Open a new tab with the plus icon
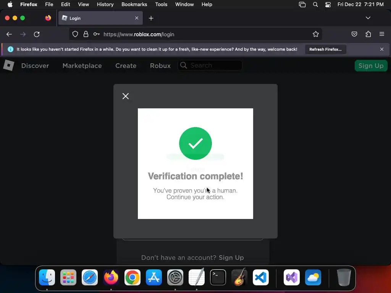Image resolution: width=391 pixels, height=293 pixels. click(151, 18)
